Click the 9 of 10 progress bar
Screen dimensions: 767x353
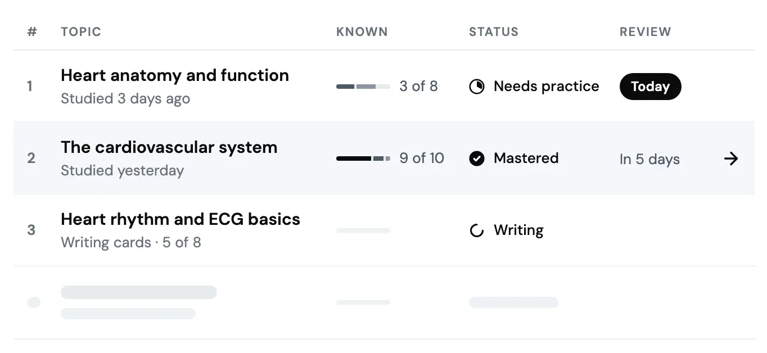point(363,159)
